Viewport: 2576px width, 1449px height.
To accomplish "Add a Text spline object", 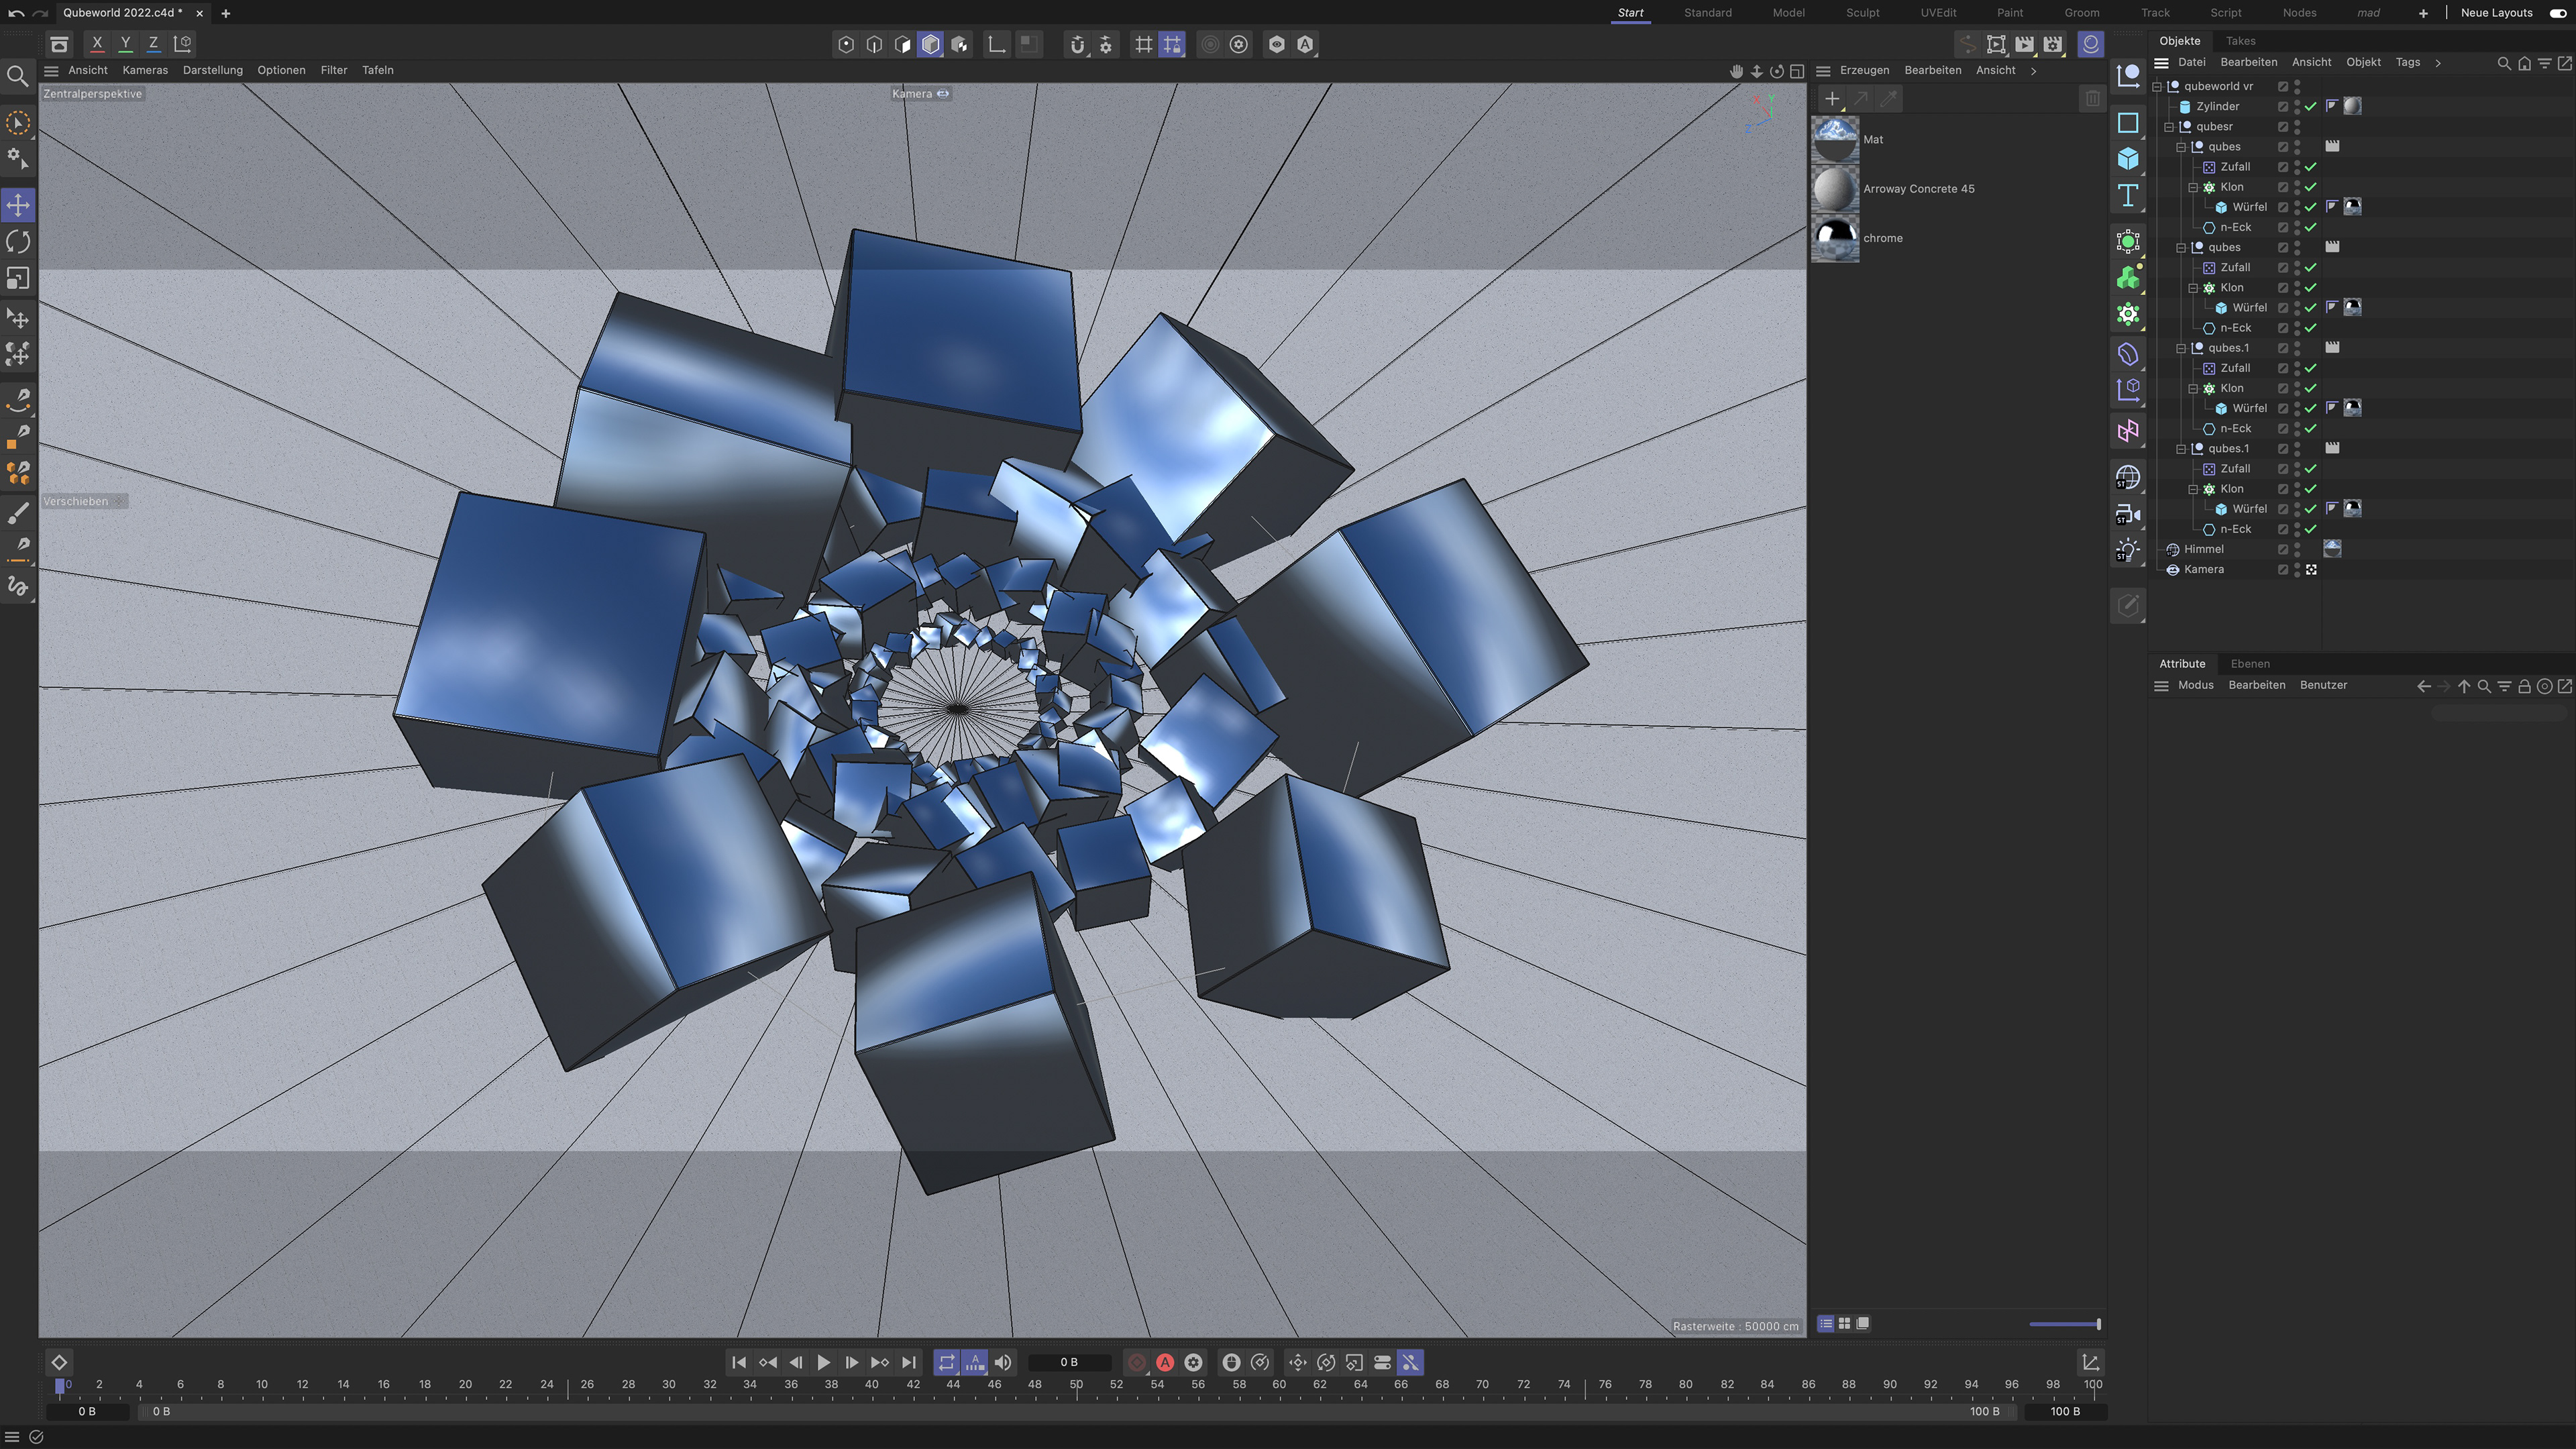I will click(2128, 195).
